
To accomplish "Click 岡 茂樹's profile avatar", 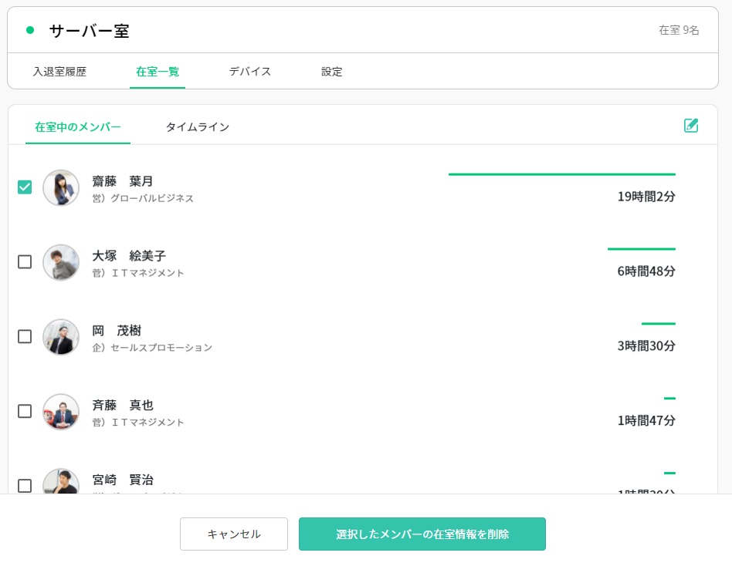I will point(61,337).
